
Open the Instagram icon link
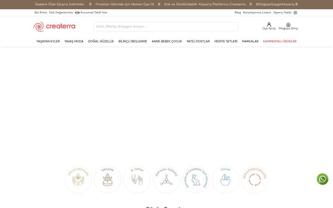coord(295,13)
